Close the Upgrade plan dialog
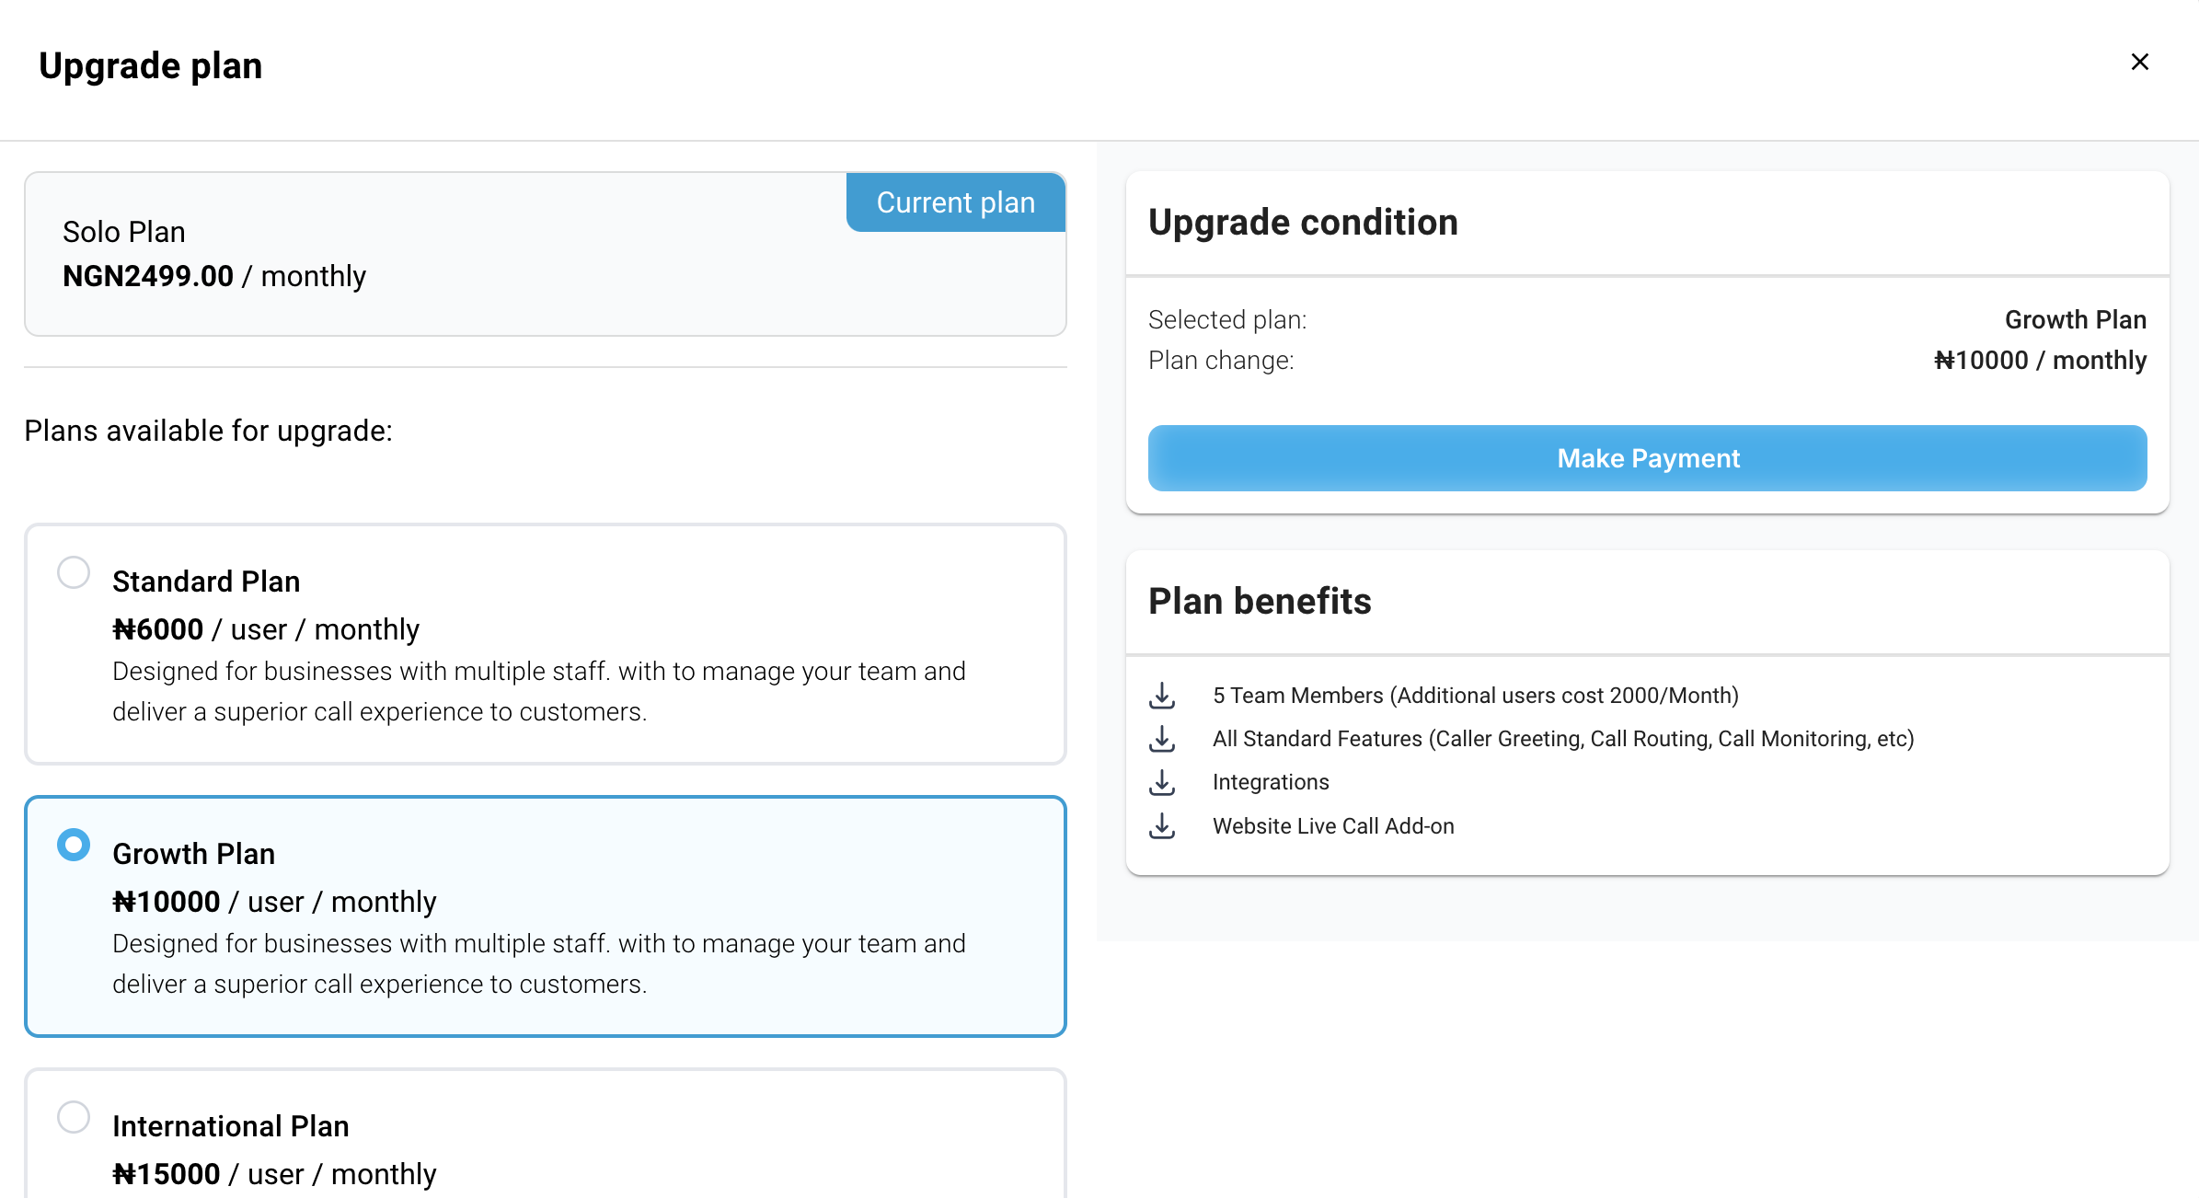The image size is (2199, 1198). point(2140,62)
